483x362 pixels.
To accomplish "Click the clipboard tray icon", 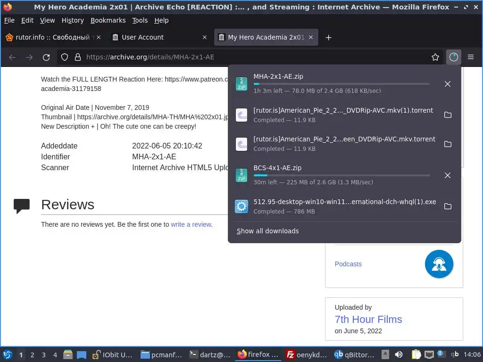I will (416, 354).
